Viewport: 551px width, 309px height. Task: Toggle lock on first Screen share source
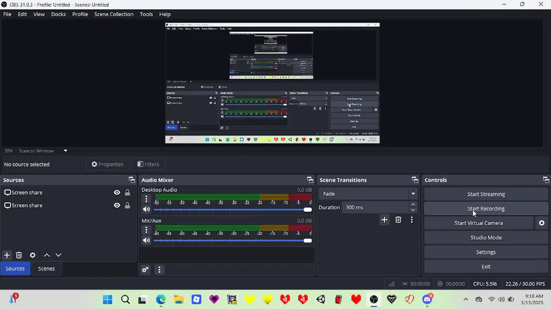click(127, 192)
